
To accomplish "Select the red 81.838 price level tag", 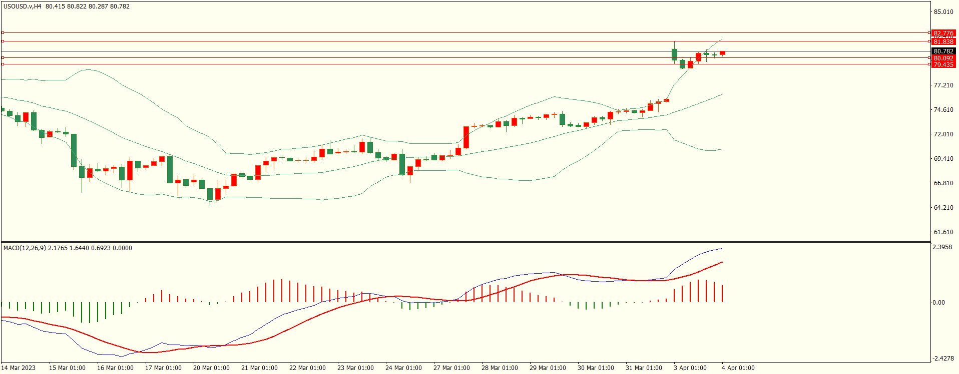I will (943, 42).
